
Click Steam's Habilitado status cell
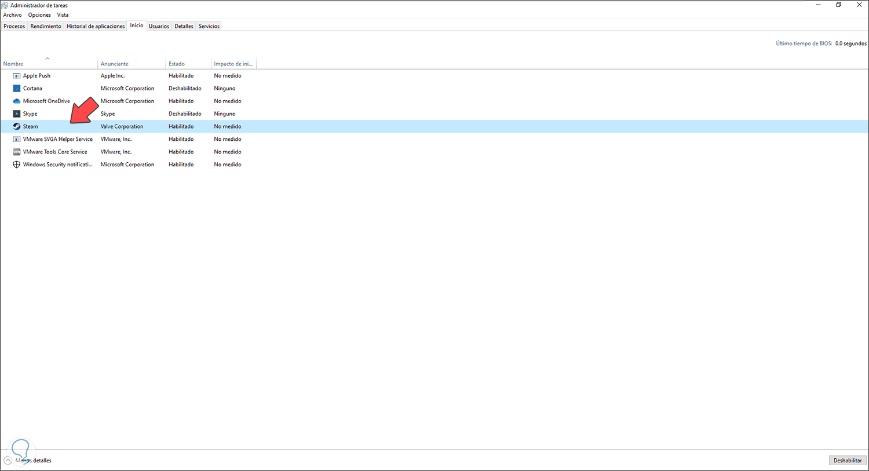click(181, 126)
